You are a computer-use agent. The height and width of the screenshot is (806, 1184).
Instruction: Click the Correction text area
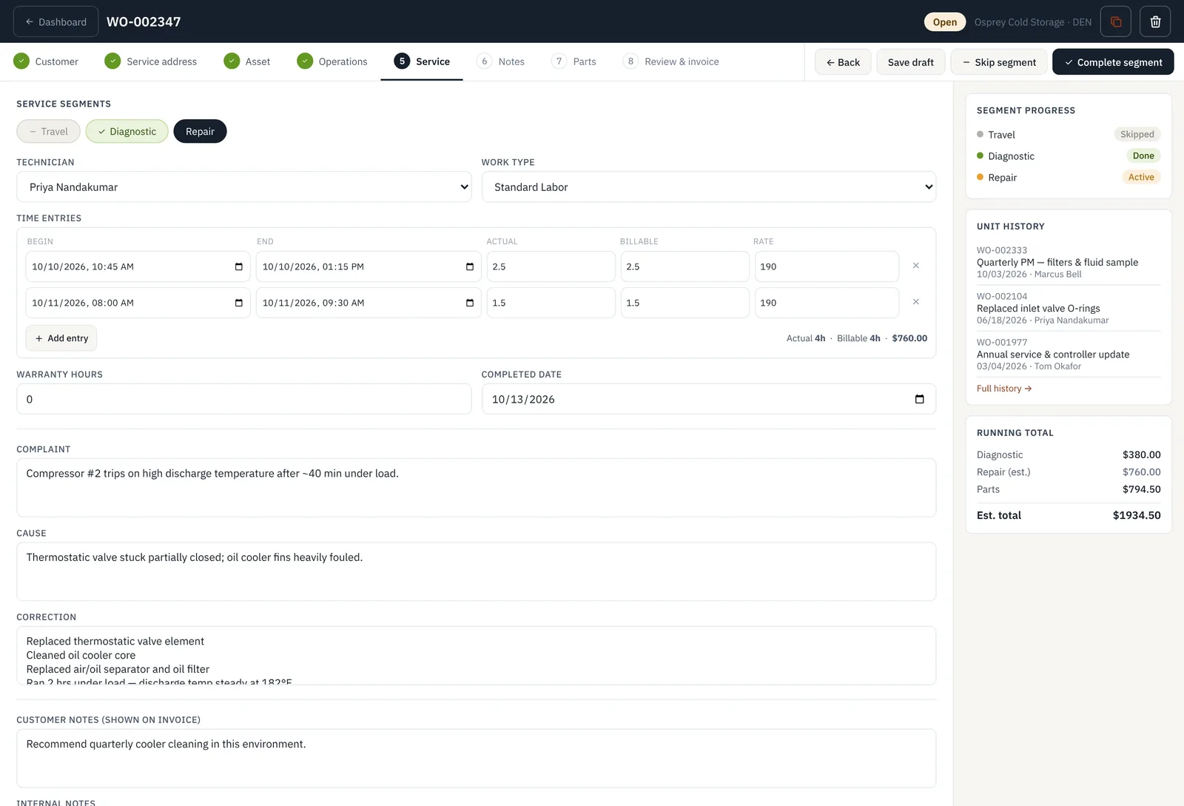(476, 656)
